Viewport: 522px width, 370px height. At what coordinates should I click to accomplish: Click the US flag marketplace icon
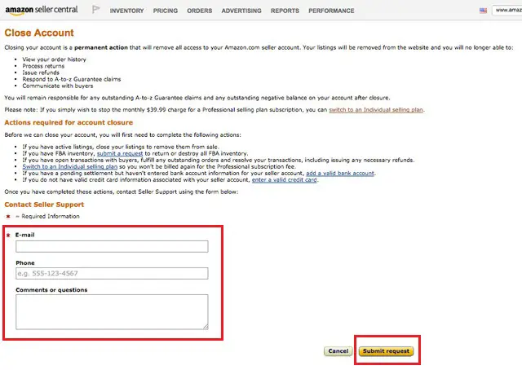tap(483, 11)
